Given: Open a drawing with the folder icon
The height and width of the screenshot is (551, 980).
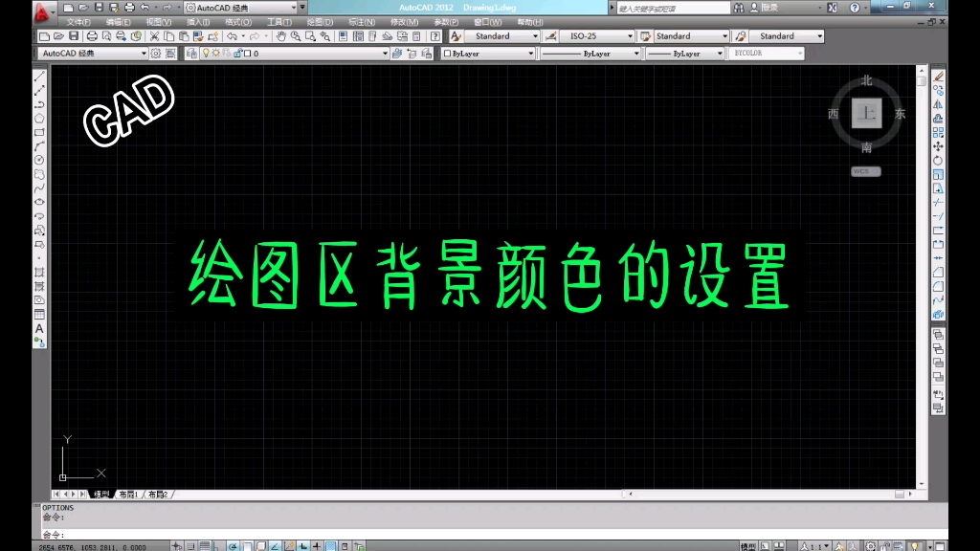Looking at the screenshot, I should tap(58, 36).
